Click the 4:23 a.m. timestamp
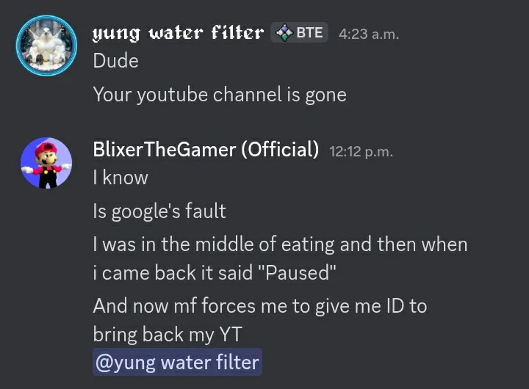This screenshot has width=529, height=389. pyautogui.click(x=369, y=34)
